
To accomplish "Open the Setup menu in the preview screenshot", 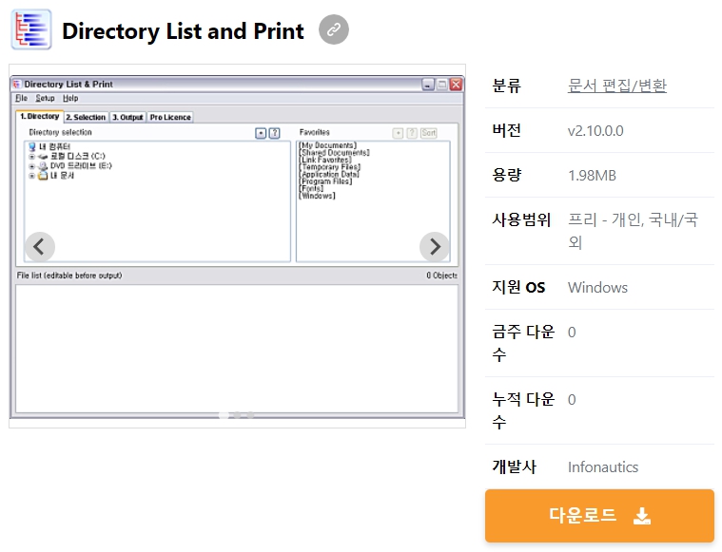I will tap(45, 98).
